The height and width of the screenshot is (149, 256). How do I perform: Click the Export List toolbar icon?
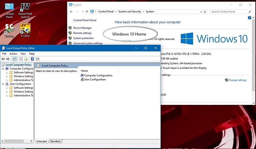tap(26, 59)
